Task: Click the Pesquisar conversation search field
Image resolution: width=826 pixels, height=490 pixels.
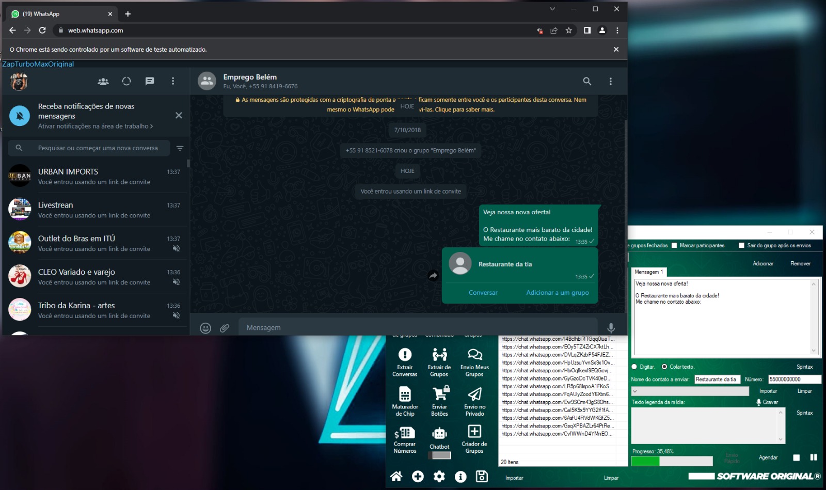Action: [89, 148]
